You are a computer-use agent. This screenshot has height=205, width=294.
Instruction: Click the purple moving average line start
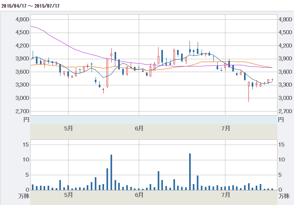pos(31,26)
